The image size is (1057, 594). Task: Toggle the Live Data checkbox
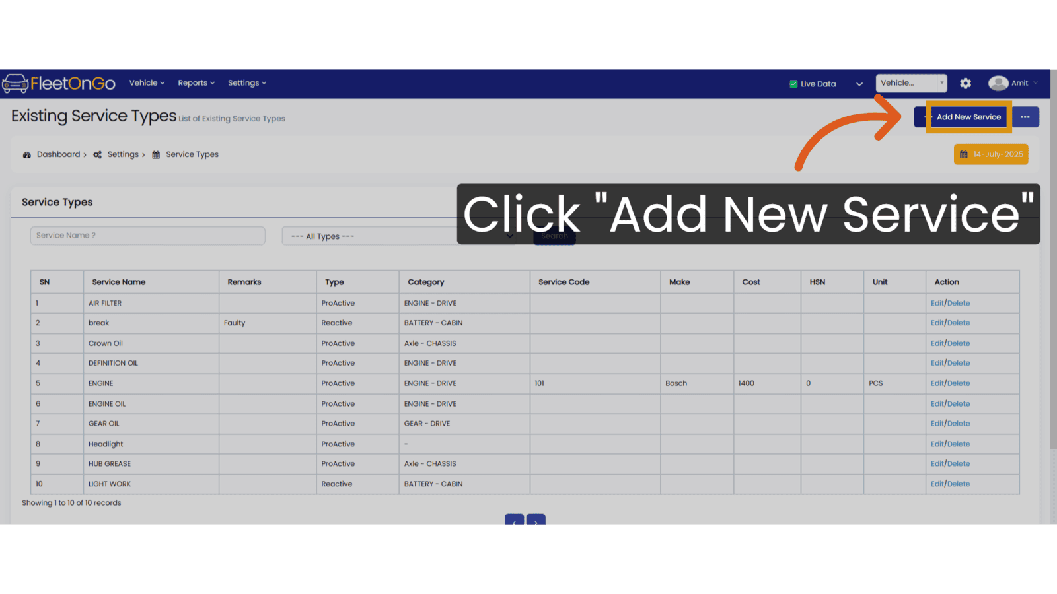click(x=793, y=84)
